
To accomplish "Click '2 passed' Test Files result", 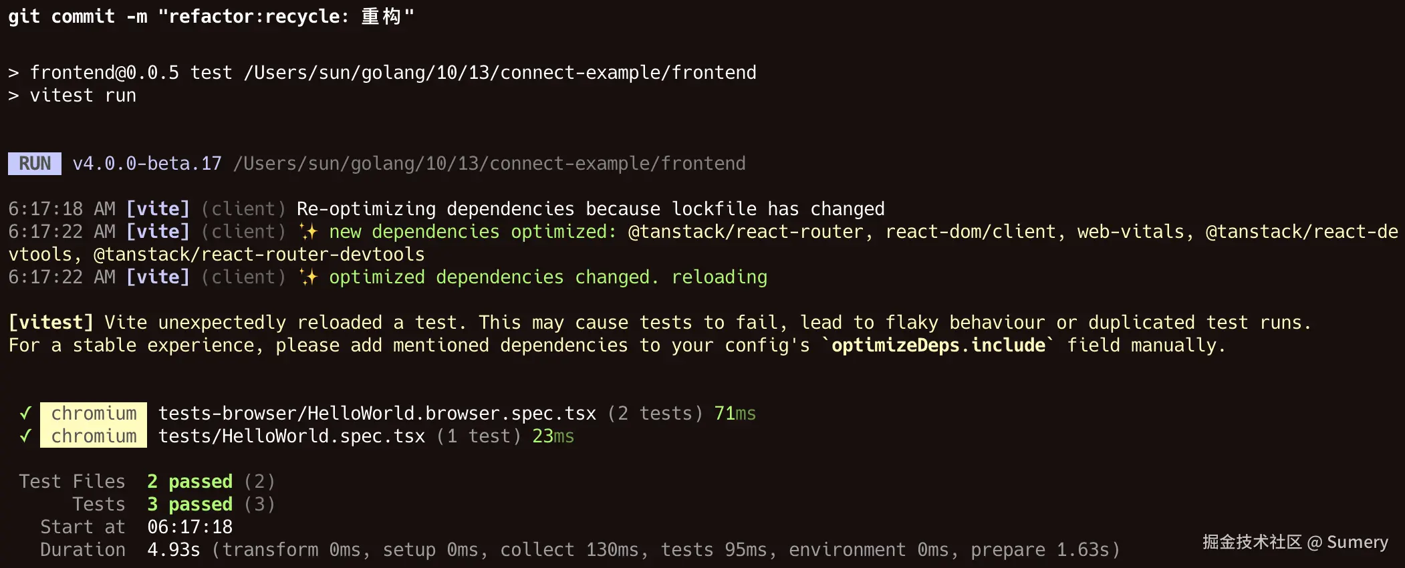I will (190, 482).
